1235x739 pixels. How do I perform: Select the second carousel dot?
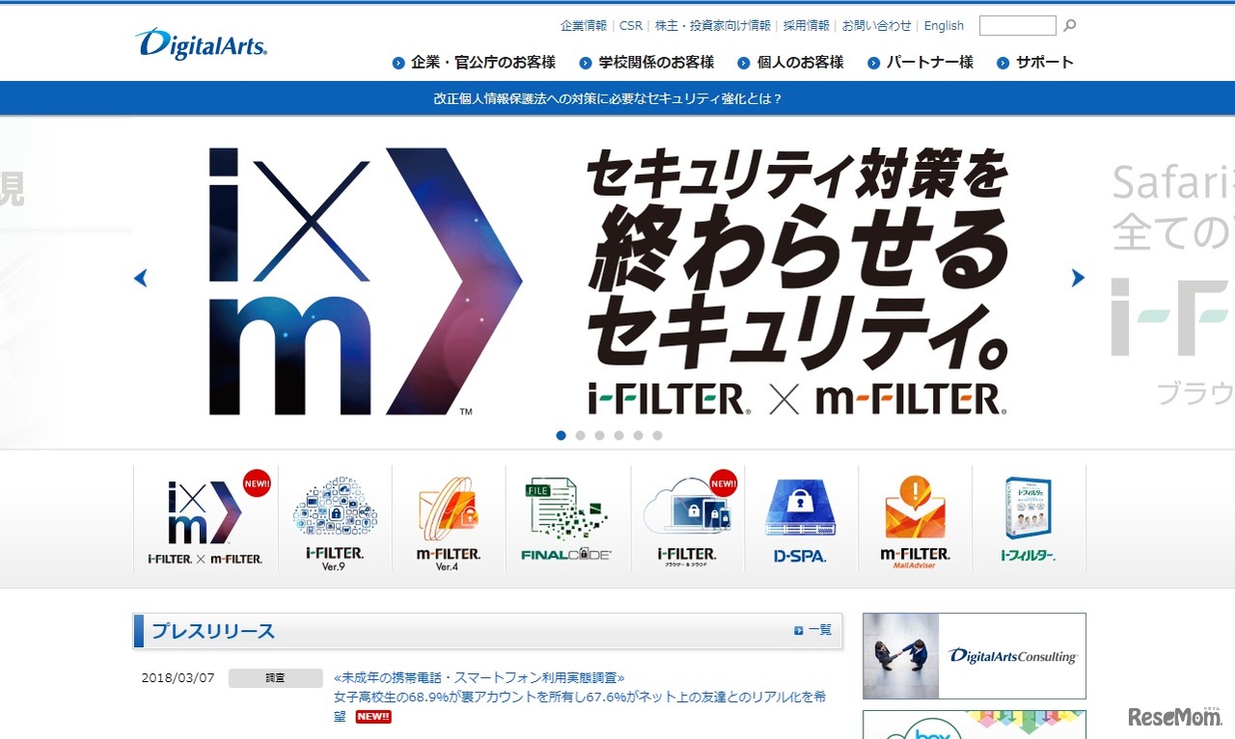pyautogui.click(x=581, y=435)
